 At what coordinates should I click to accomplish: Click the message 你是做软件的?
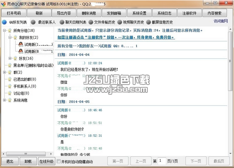point(72,129)
